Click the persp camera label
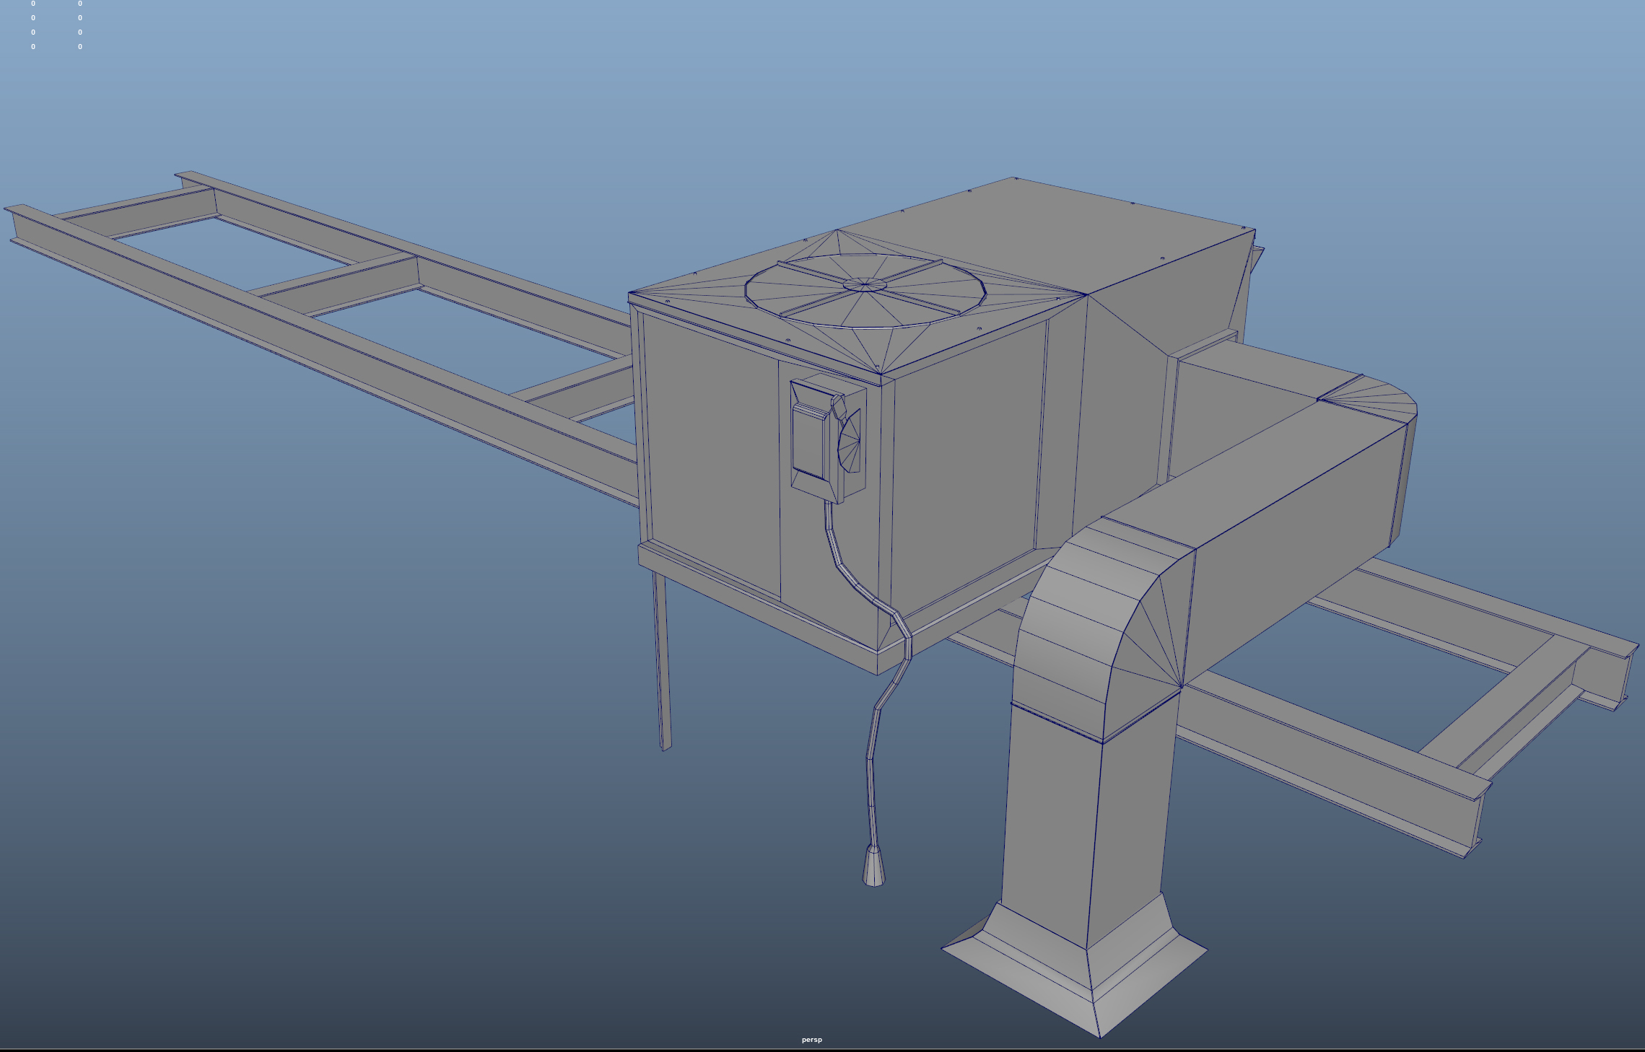The height and width of the screenshot is (1052, 1645). point(811,1040)
